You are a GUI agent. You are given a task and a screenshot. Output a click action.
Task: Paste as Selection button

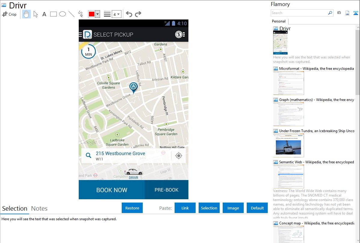coord(209,208)
